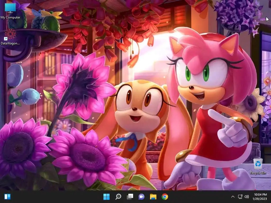This screenshot has height=203, width=271.
Task: Open the network status tray icon
Action: [x=240, y=197]
